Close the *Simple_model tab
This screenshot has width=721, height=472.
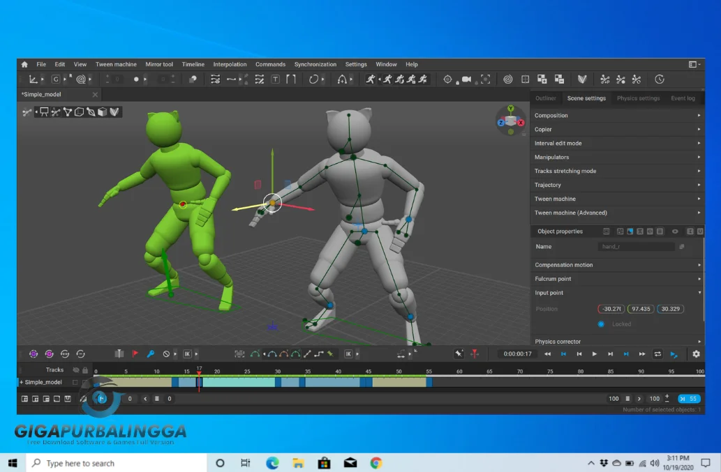click(x=95, y=95)
